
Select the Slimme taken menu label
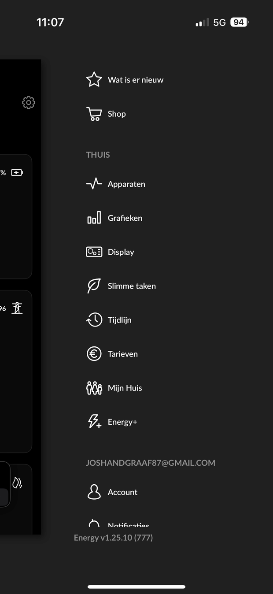click(132, 286)
